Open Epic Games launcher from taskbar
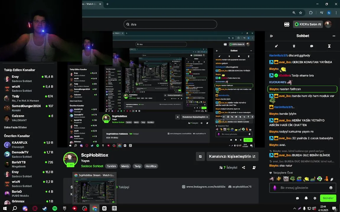Image resolution: width=340 pixels, height=212 pixels. (64, 208)
